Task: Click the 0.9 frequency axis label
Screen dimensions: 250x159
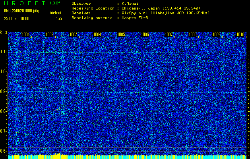Action: tap(4, 91)
